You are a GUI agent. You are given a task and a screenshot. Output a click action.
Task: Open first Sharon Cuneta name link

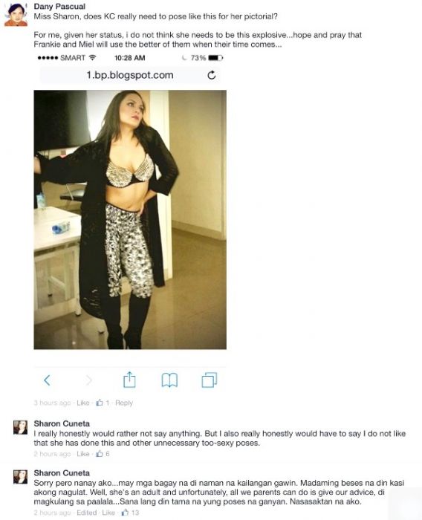62,423
